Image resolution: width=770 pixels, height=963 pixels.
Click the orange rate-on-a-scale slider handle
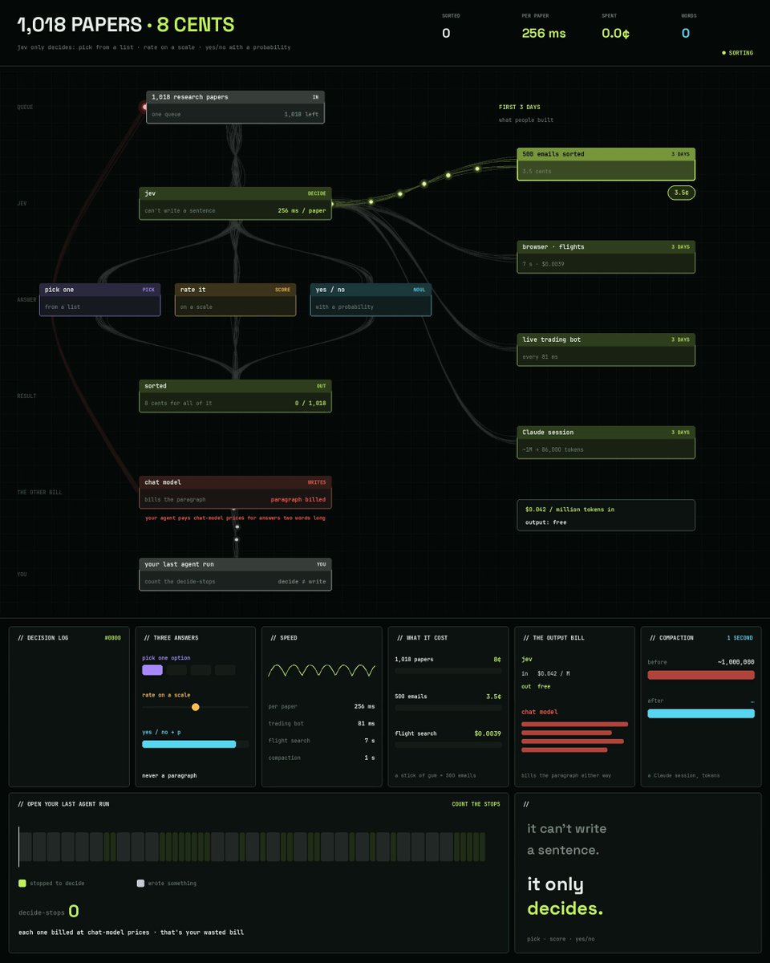coord(195,707)
